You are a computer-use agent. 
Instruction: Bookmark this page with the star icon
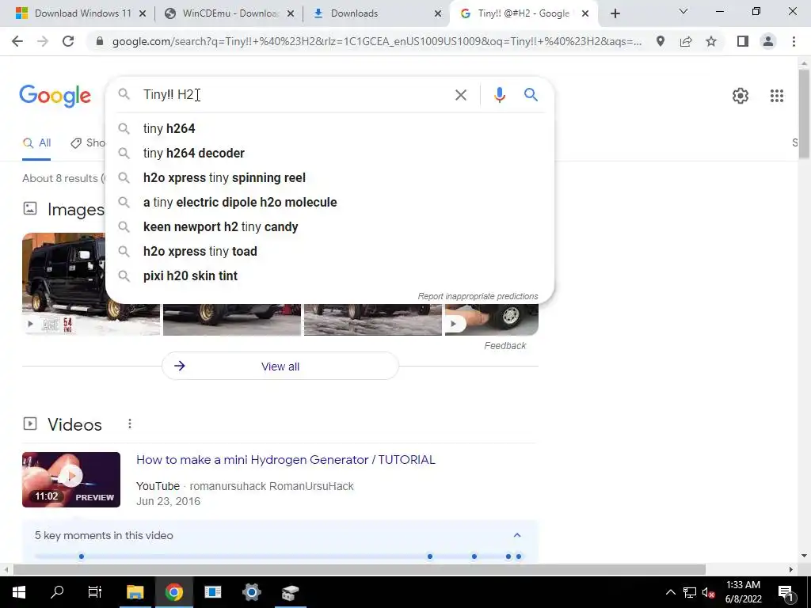[x=711, y=41]
